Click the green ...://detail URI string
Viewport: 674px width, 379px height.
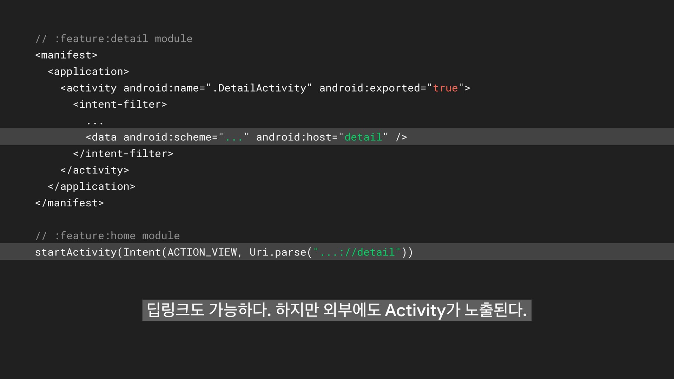pyautogui.click(x=357, y=252)
